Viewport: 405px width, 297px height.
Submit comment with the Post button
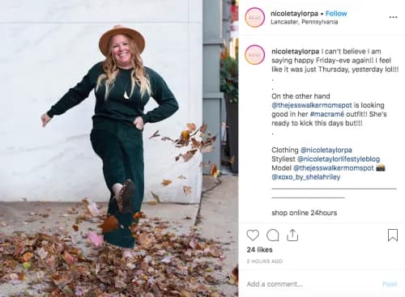click(x=390, y=284)
